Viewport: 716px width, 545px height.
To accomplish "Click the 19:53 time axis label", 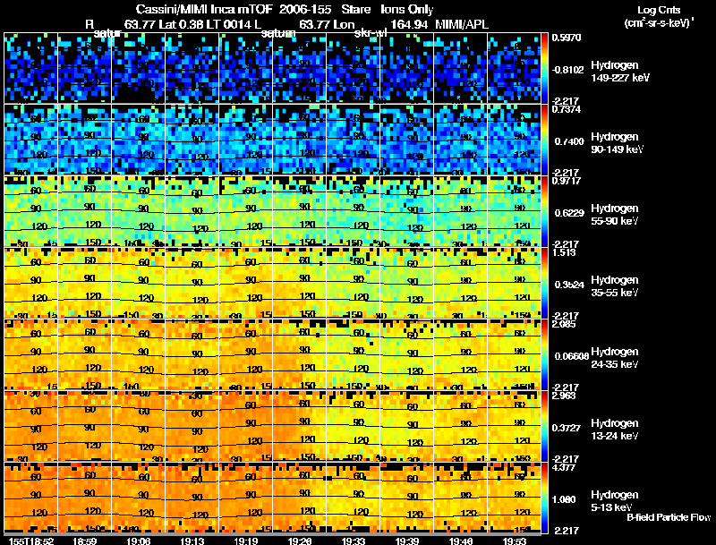I will coord(514,541).
